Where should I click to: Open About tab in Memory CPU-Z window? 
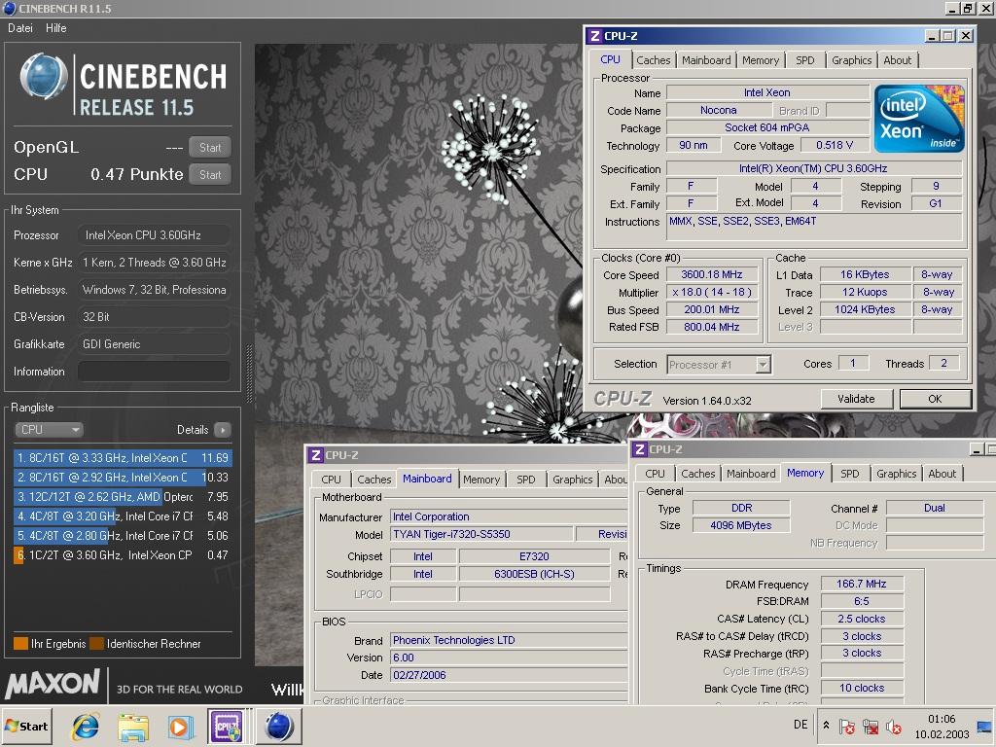coord(942,474)
